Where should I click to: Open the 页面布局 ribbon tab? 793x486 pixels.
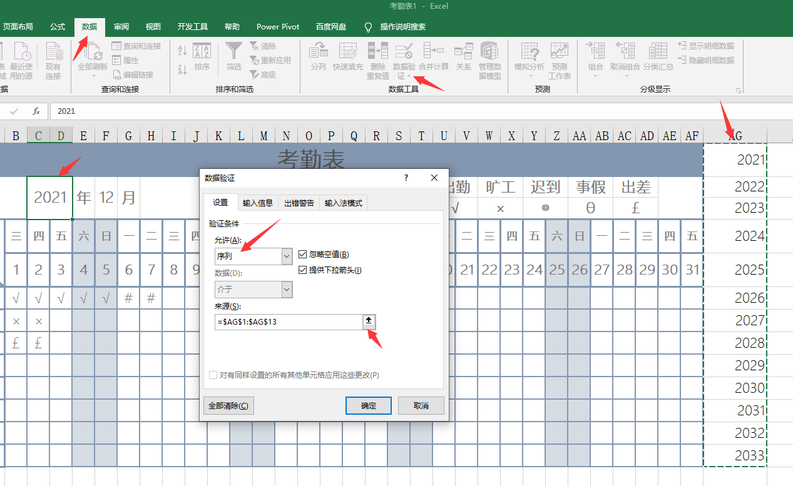coord(18,27)
